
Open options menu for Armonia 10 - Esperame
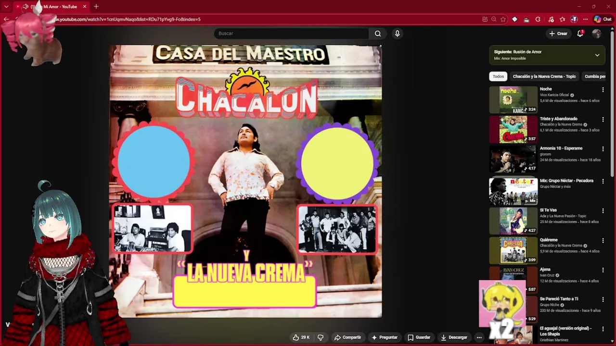click(x=603, y=149)
